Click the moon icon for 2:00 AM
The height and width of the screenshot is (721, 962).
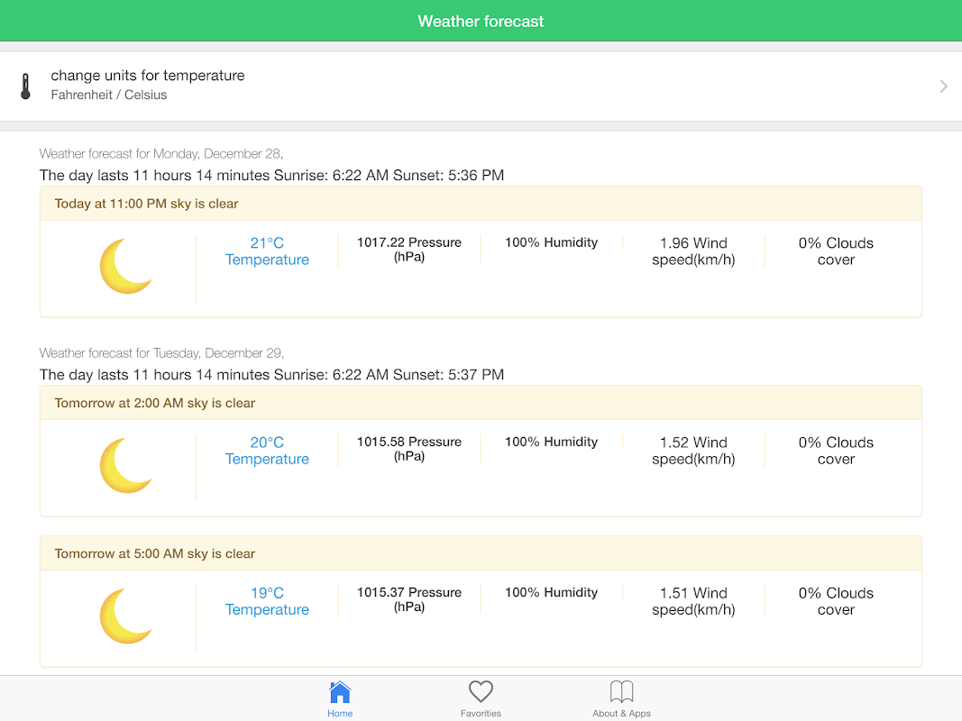[x=125, y=466]
